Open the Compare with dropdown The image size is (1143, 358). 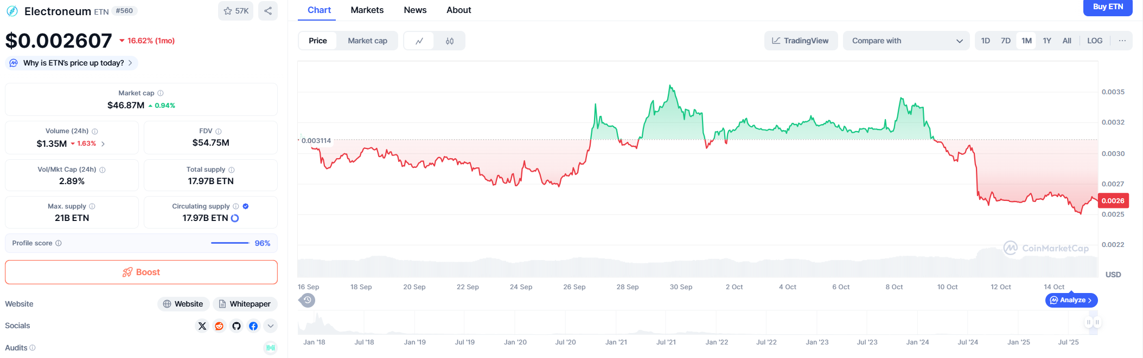906,41
